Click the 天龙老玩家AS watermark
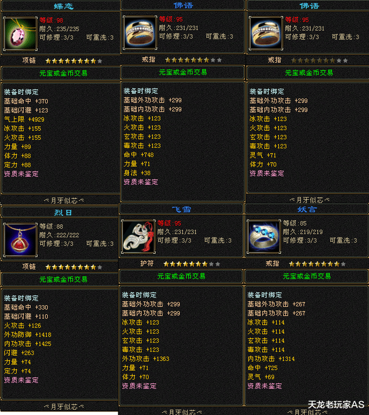 (x=336, y=405)
